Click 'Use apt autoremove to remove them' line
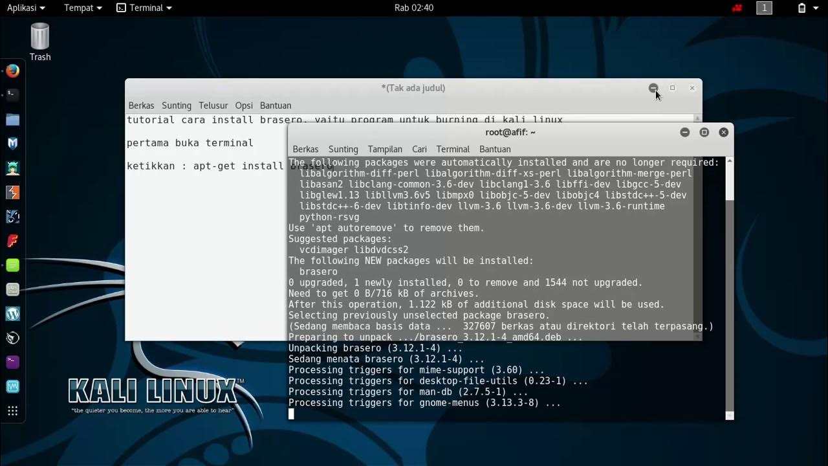The width and height of the screenshot is (828, 466). [x=386, y=228]
